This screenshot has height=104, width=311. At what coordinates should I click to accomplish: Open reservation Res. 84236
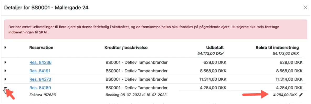point(40,62)
